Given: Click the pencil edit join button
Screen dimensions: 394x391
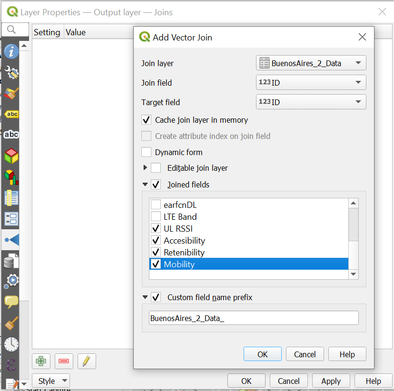Looking at the screenshot, I should (x=86, y=361).
